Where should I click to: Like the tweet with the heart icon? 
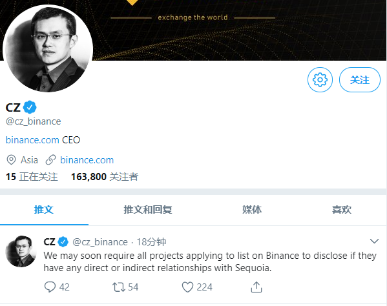pos(187,287)
